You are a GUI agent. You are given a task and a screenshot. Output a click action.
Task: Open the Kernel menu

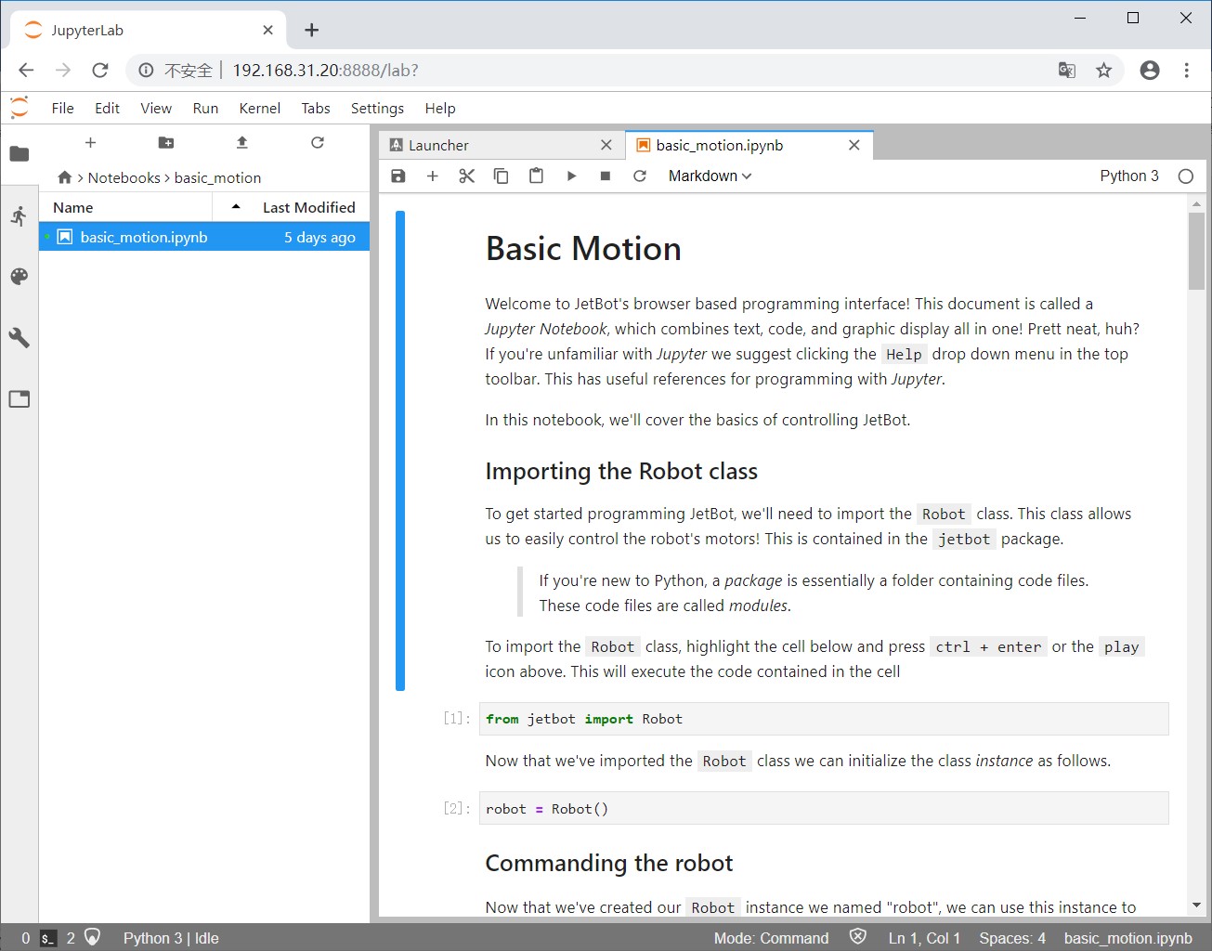click(260, 108)
